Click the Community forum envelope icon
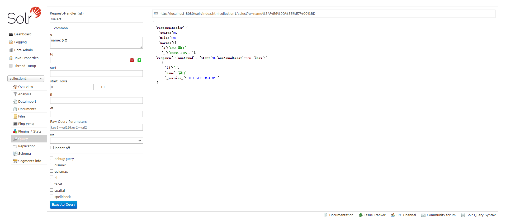This screenshot has height=221, width=506. click(423, 215)
